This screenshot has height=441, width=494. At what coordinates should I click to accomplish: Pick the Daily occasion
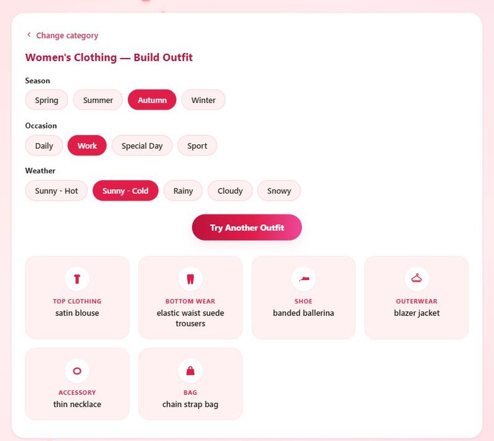[44, 146]
